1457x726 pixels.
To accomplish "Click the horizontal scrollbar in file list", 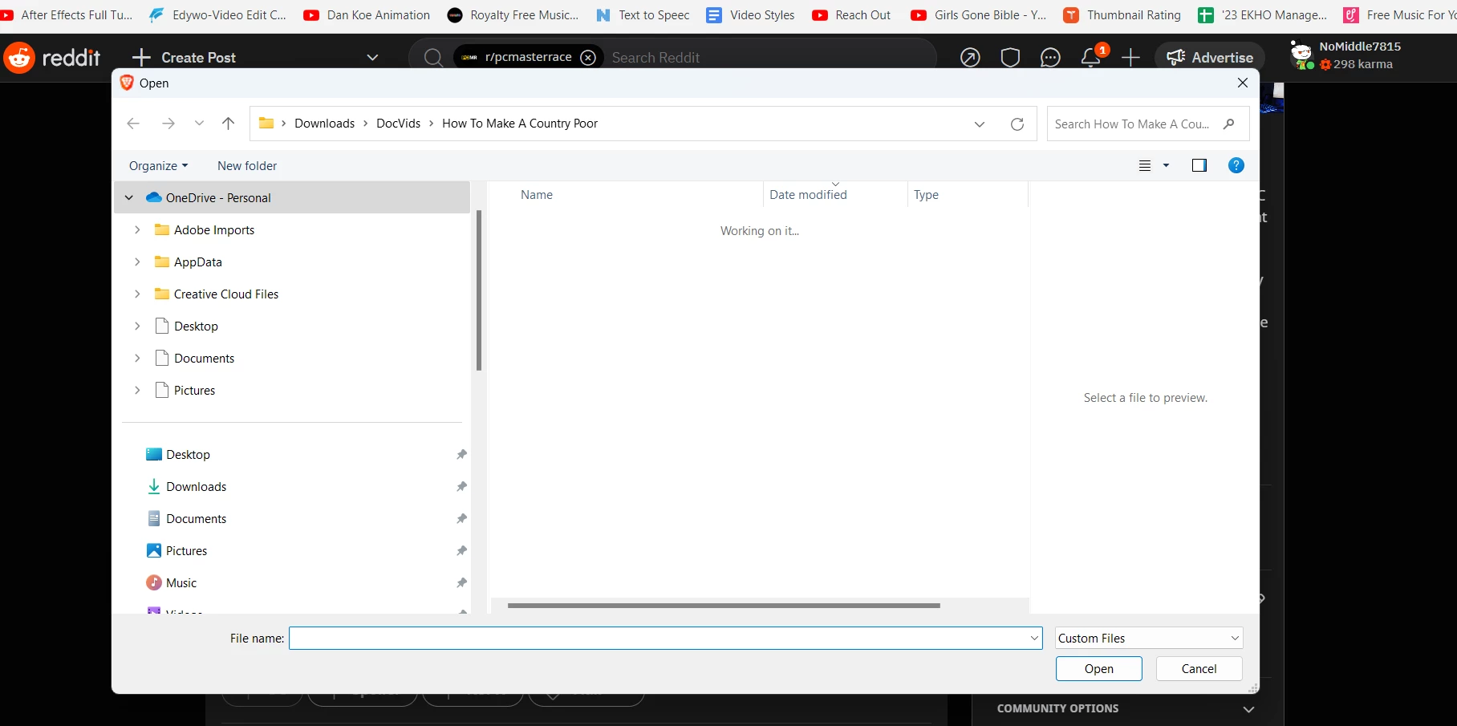I will (723, 606).
